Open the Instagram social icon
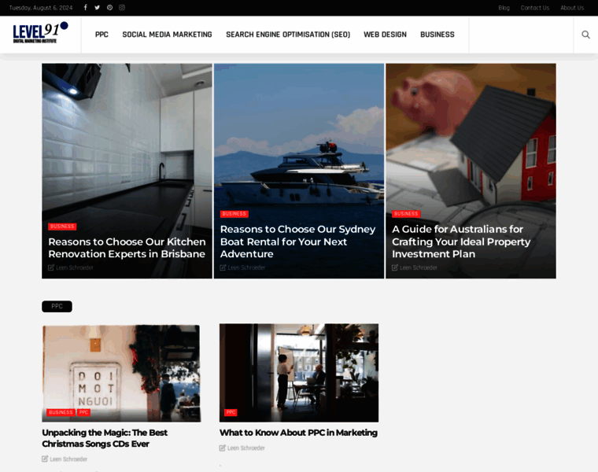598x472 pixels. coord(122,8)
